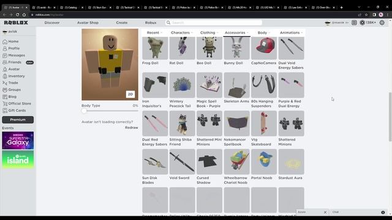This screenshot has width=392, height=220.
Task: Open the settings gear icon in the header
Action: pyautogui.click(x=382, y=23)
